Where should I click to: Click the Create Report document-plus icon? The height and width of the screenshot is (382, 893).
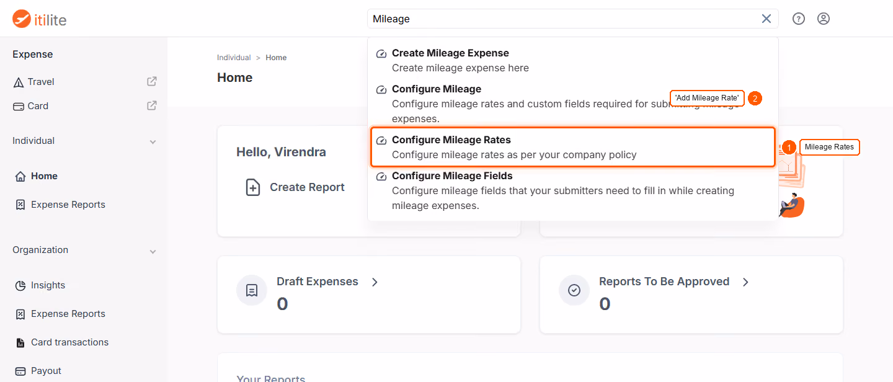tap(253, 187)
